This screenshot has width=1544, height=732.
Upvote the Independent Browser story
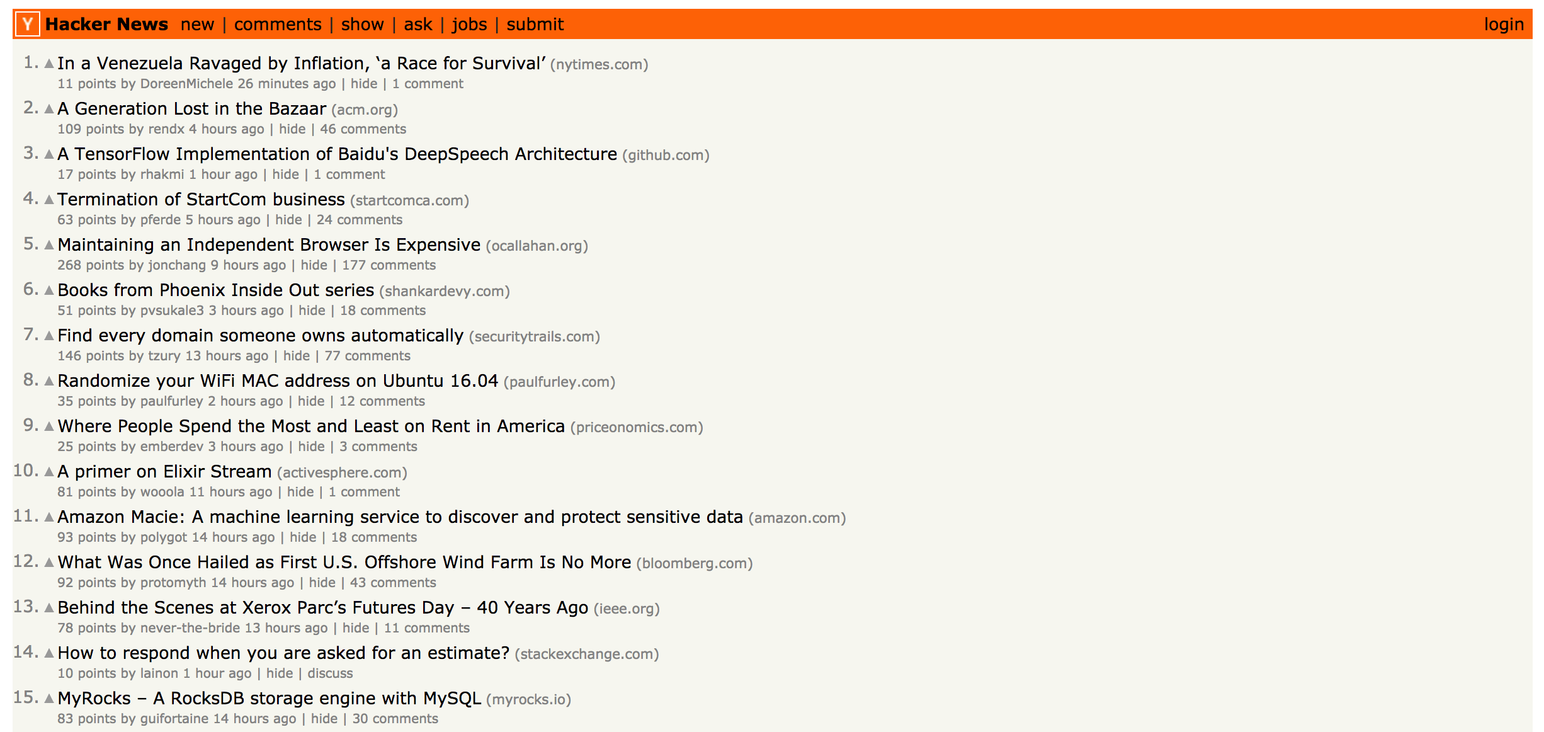click(49, 245)
